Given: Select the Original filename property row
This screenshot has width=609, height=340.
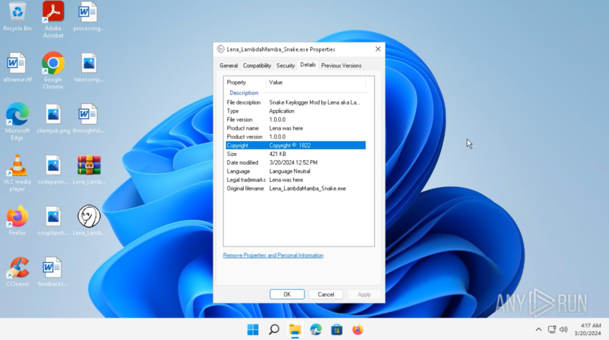Looking at the screenshot, I should pos(295,188).
